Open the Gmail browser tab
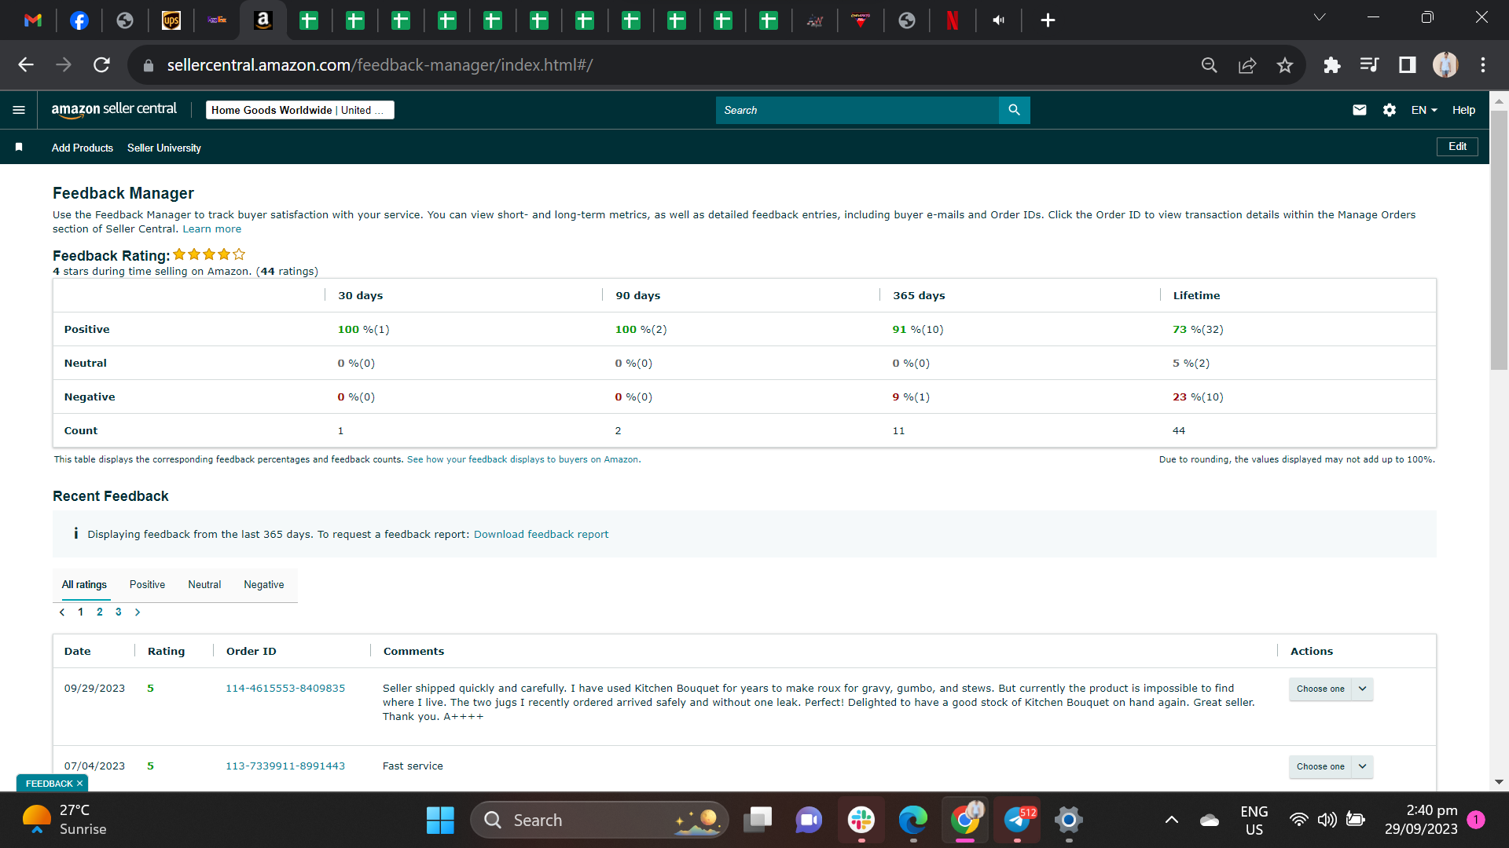Image resolution: width=1509 pixels, height=848 pixels. pyautogui.click(x=33, y=20)
